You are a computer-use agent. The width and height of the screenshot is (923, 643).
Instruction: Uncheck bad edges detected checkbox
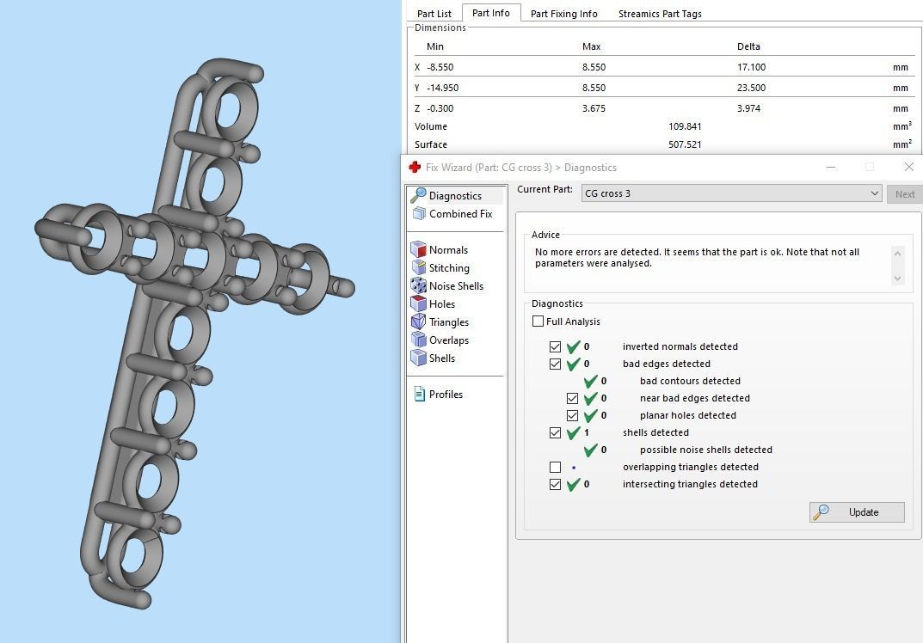(555, 364)
